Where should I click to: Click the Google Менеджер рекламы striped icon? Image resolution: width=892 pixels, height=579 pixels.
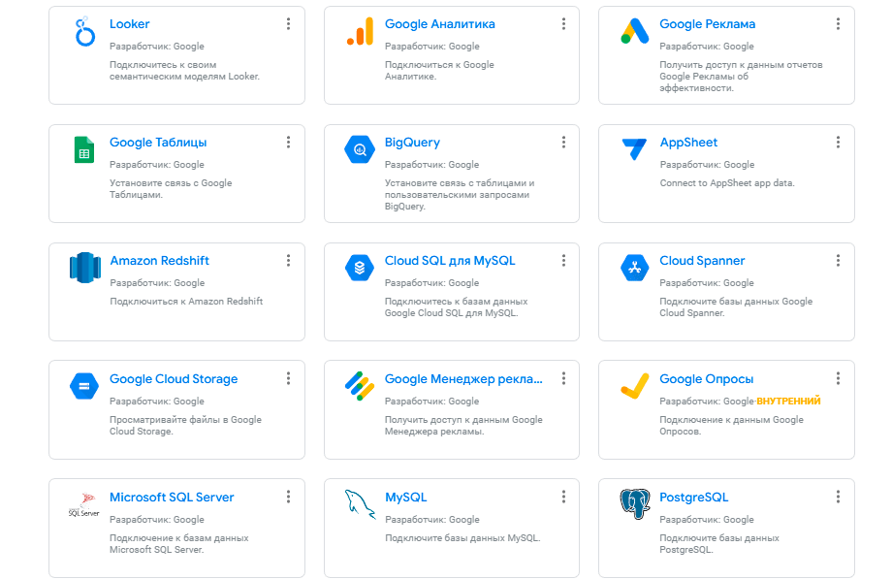[360, 386]
